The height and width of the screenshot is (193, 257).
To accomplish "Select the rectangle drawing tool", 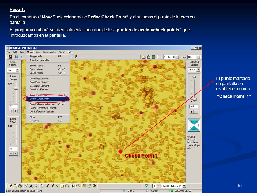I will click(x=62, y=186).
